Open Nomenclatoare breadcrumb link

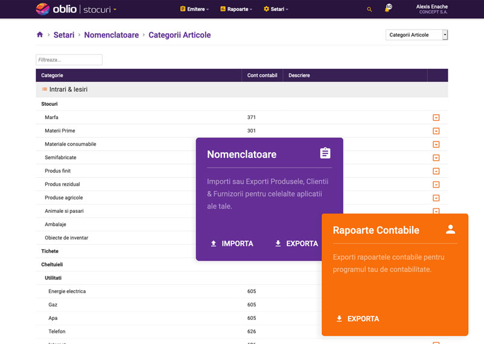(111, 35)
